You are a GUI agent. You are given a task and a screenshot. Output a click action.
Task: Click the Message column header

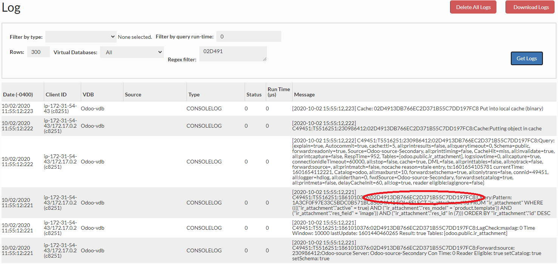(304, 95)
